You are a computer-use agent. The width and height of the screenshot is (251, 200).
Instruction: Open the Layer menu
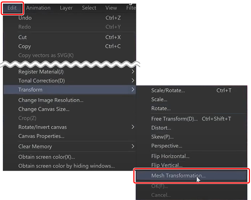66,8
